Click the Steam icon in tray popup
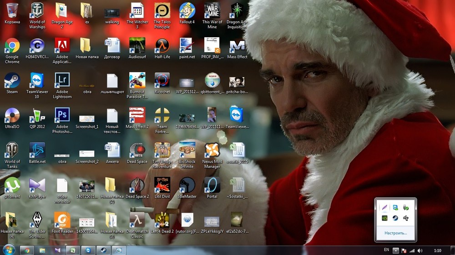Image resolution: width=455 pixels, height=255 pixels. coord(395,218)
